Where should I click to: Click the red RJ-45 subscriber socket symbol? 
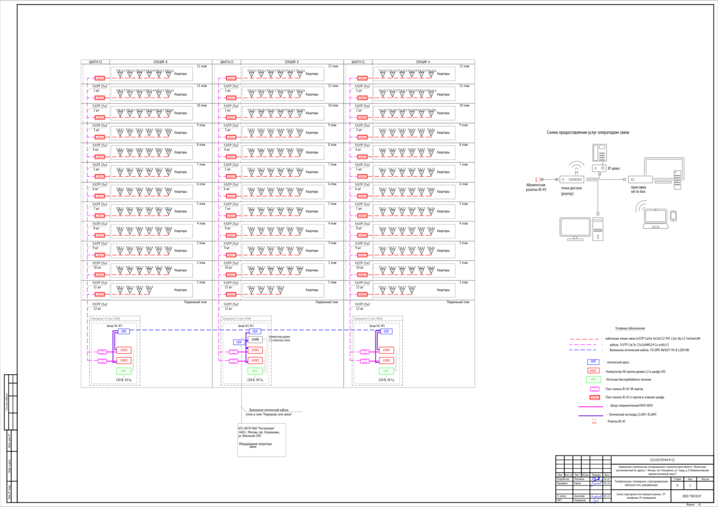tap(538, 179)
